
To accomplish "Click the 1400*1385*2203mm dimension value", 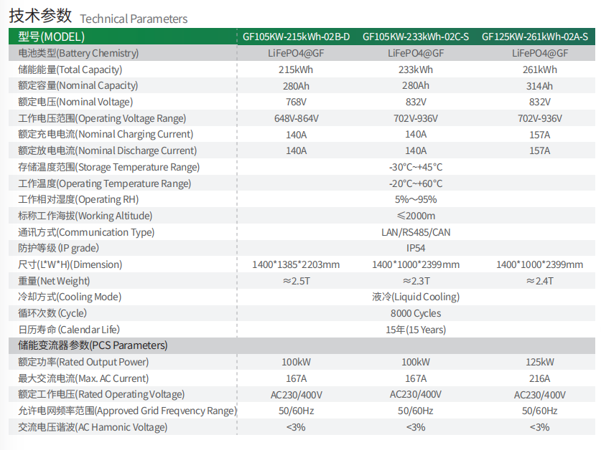I will (x=296, y=264).
